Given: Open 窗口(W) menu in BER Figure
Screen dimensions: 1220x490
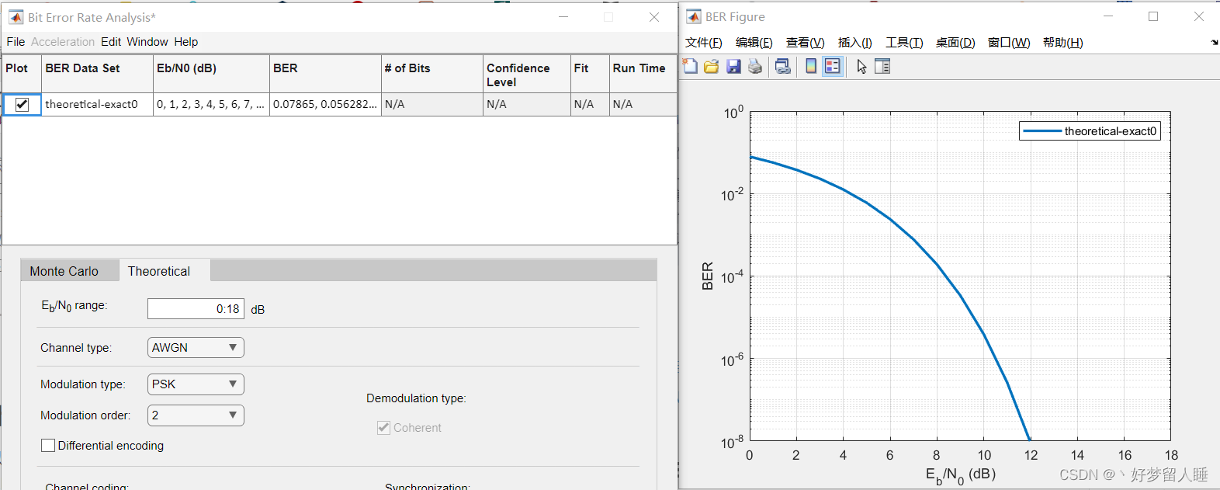Looking at the screenshot, I should (1009, 43).
